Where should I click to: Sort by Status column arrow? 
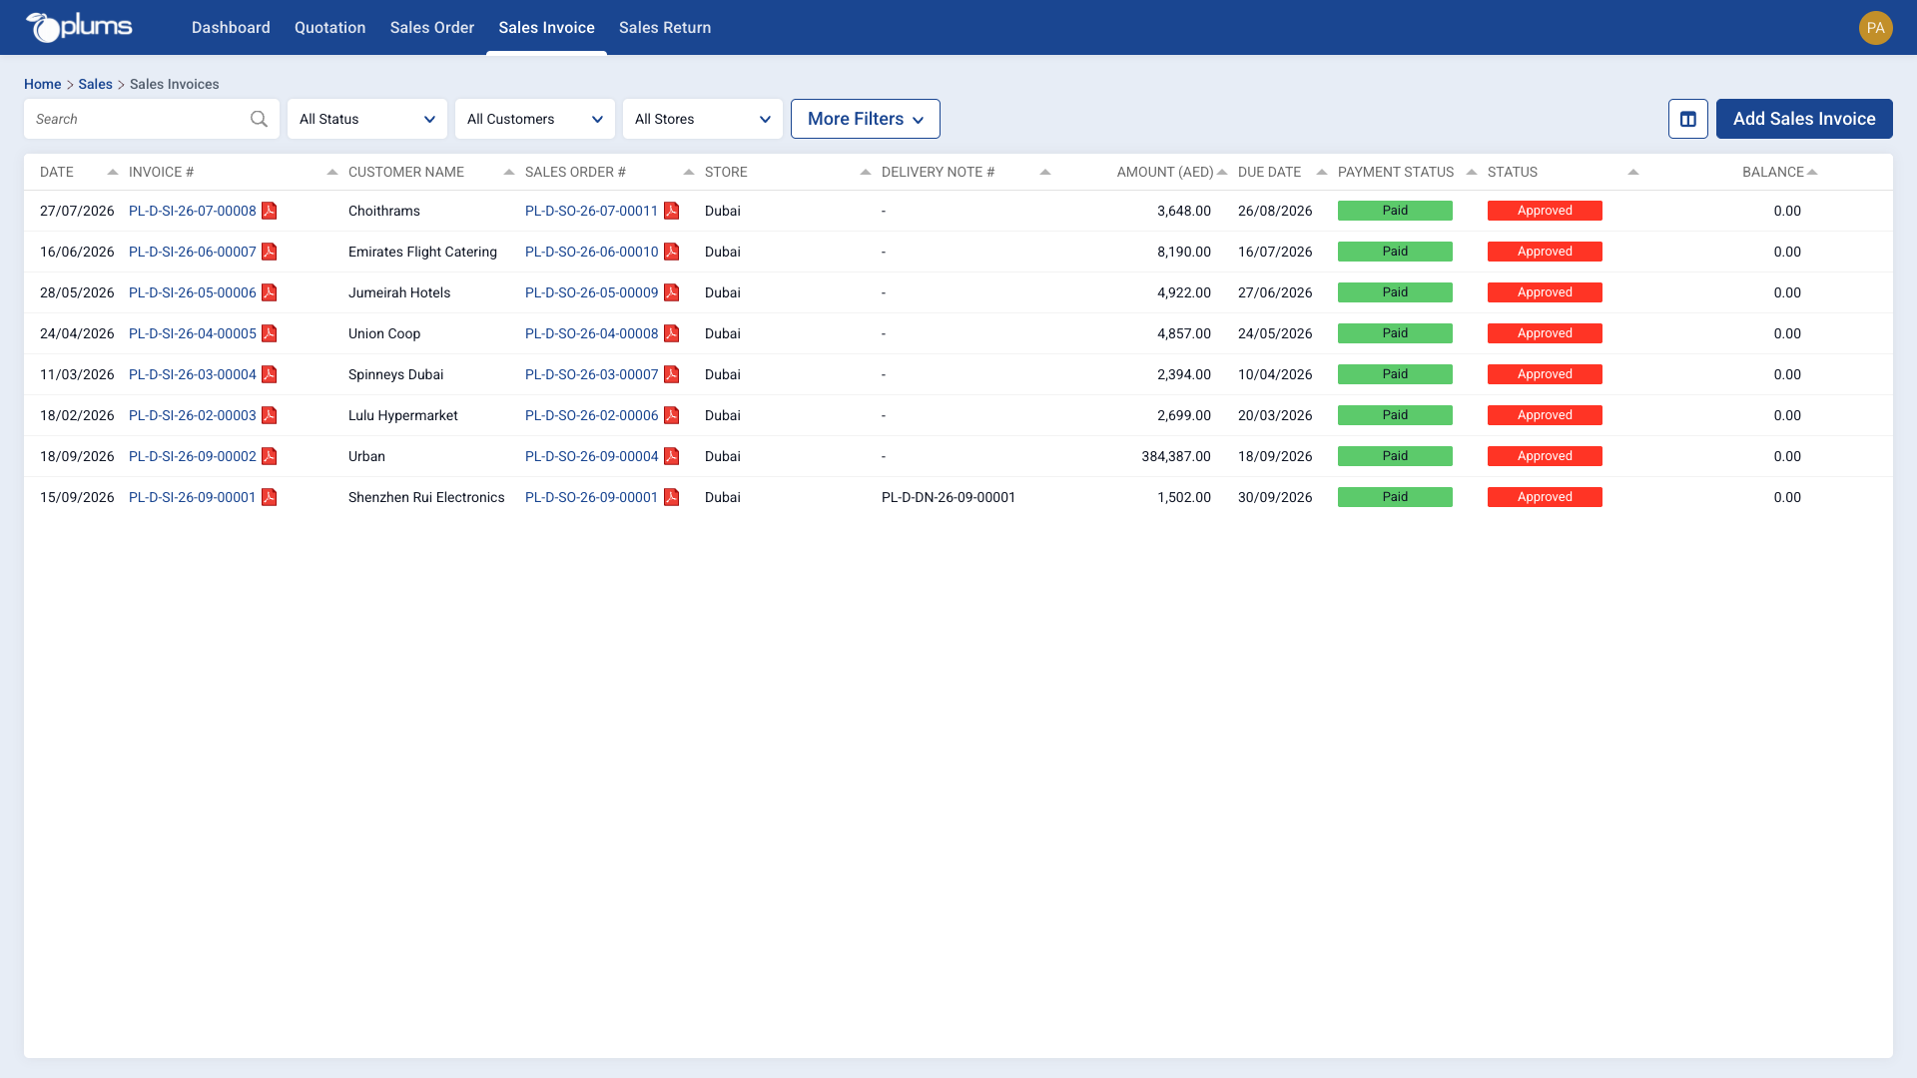1633,172
